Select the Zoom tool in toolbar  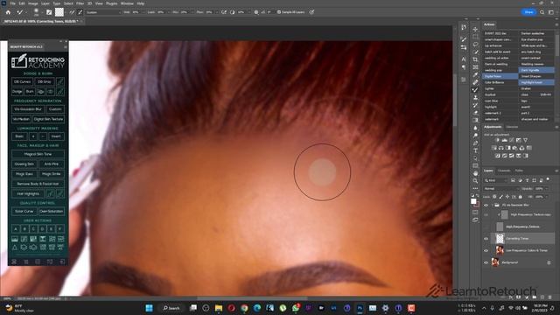point(475,181)
